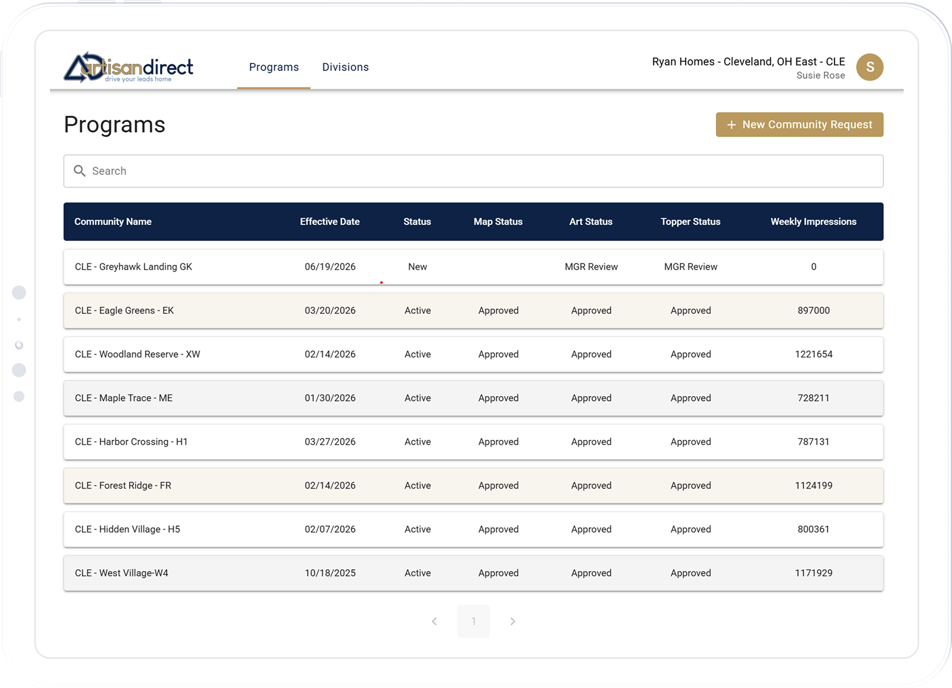Click the next page chevron
This screenshot has width=952, height=688.
click(x=512, y=621)
